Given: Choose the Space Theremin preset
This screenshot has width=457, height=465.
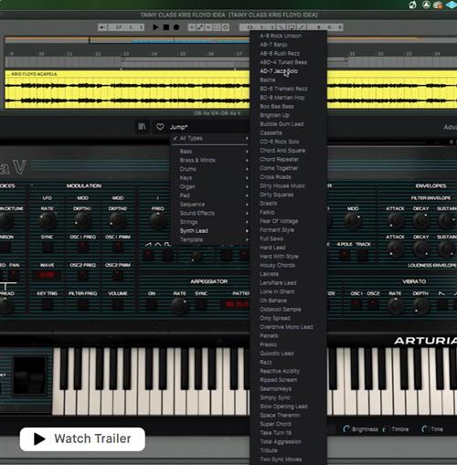Looking at the screenshot, I should point(288,415).
